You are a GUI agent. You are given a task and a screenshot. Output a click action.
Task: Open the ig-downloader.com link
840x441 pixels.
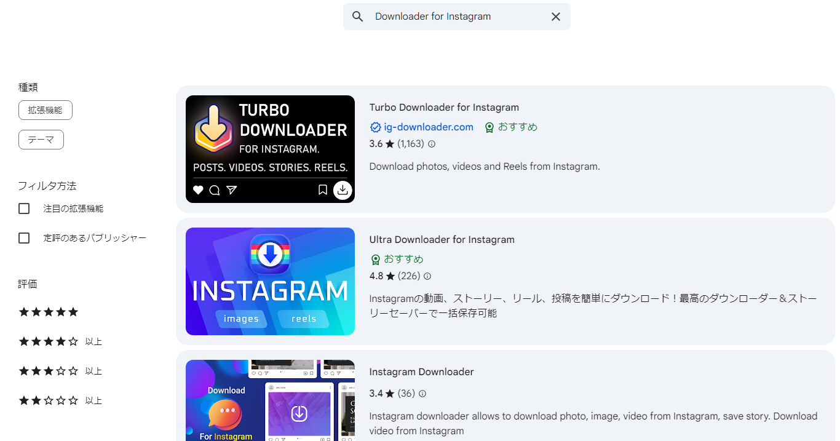coord(429,127)
